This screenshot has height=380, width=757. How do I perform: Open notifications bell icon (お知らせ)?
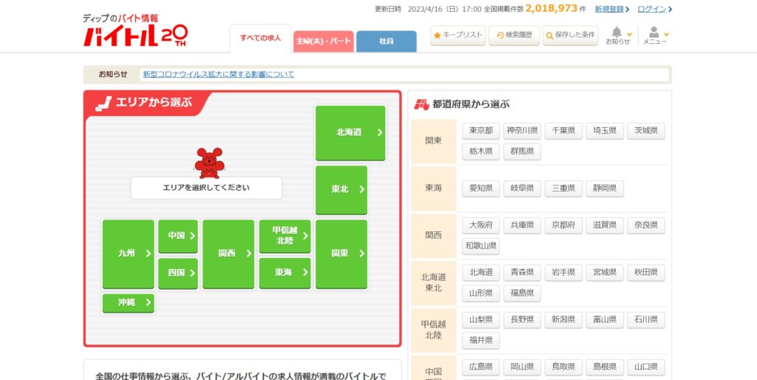coord(617,33)
